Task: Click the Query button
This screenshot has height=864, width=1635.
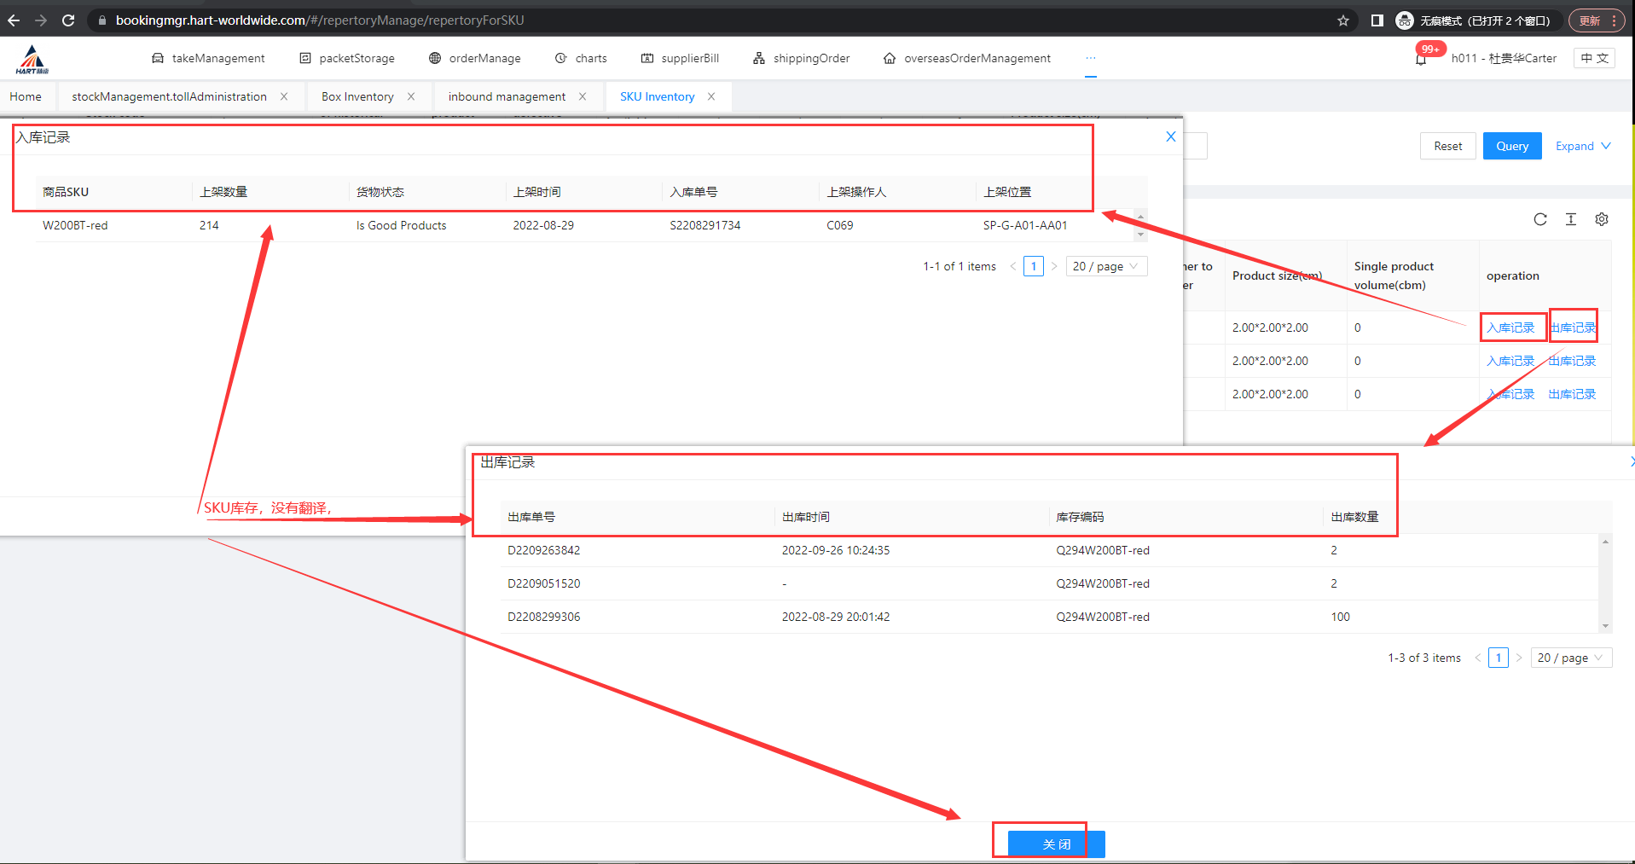Action: (x=1511, y=146)
